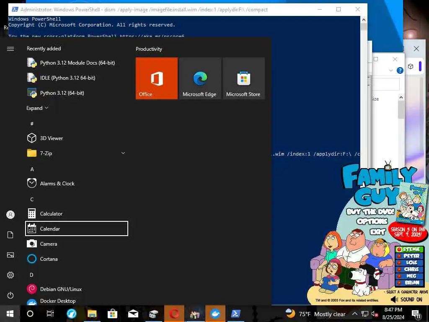The image size is (429, 322).
Task: Launch IDLE (Python 3.12 64-bit)
Action: pos(77,78)
